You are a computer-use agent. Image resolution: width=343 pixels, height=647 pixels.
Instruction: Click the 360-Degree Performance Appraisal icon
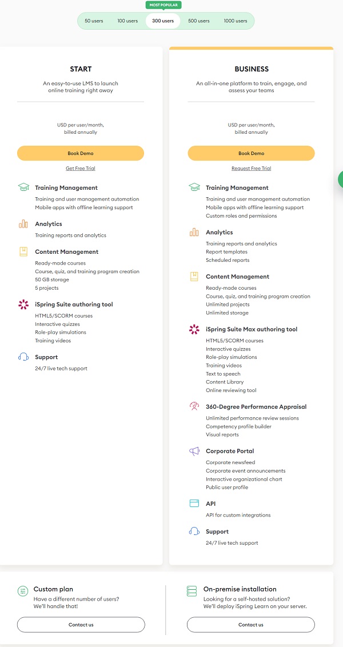click(x=194, y=406)
